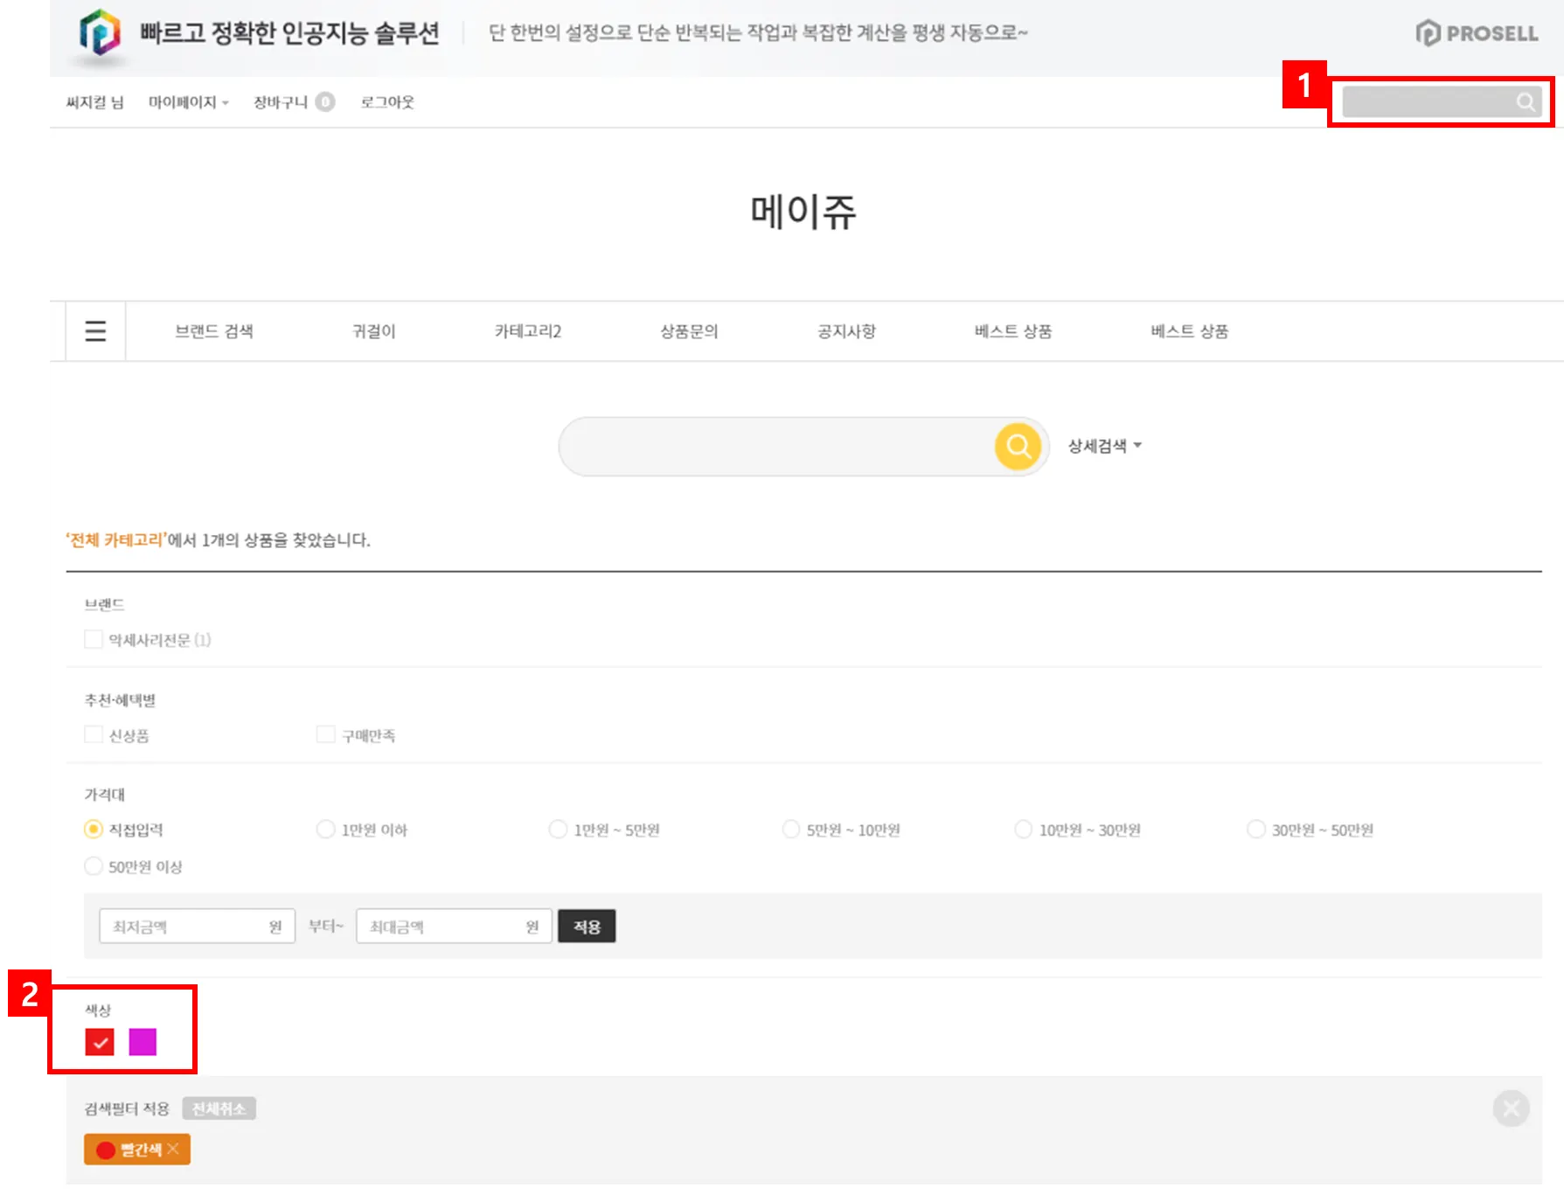Open the 카테고리2 menu item
Image resolution: width=1564 pixels, height=1195 pixels.
coord(528,331)
